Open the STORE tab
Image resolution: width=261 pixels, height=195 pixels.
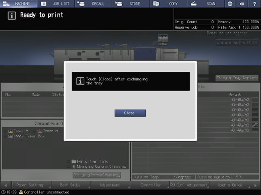(131, 4)
